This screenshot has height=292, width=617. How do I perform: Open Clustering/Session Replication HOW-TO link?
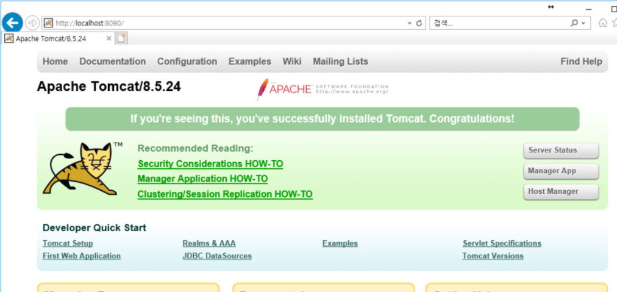[225, 194]
